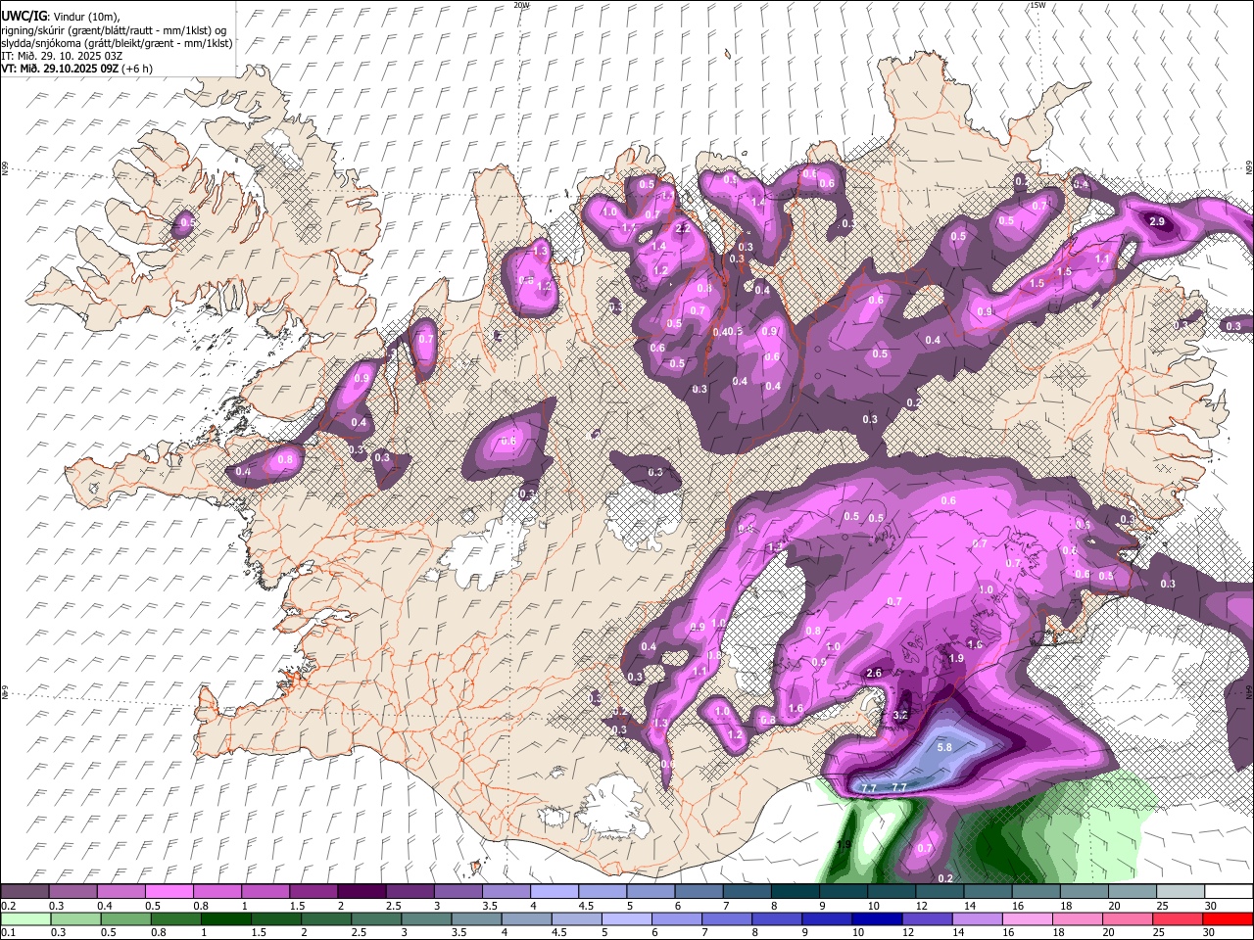Pick the red rain swatch labeled 30
Viewport: 1254px width, 940px height.
(x=1230, y=919)
